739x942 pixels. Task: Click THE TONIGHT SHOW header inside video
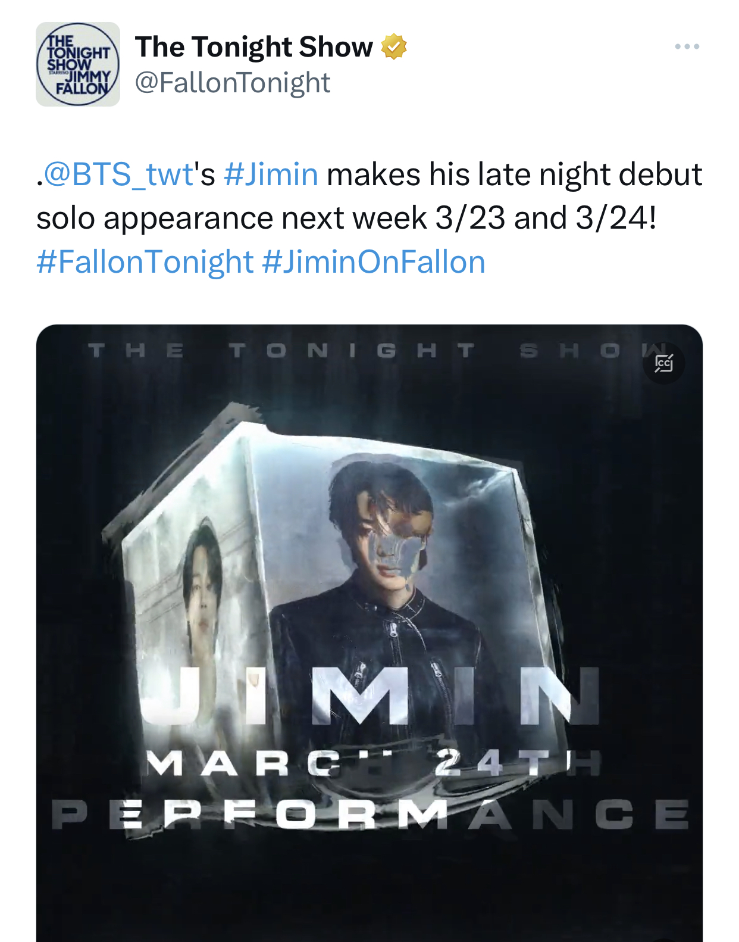pyautogui.click(x=369, y=351)
